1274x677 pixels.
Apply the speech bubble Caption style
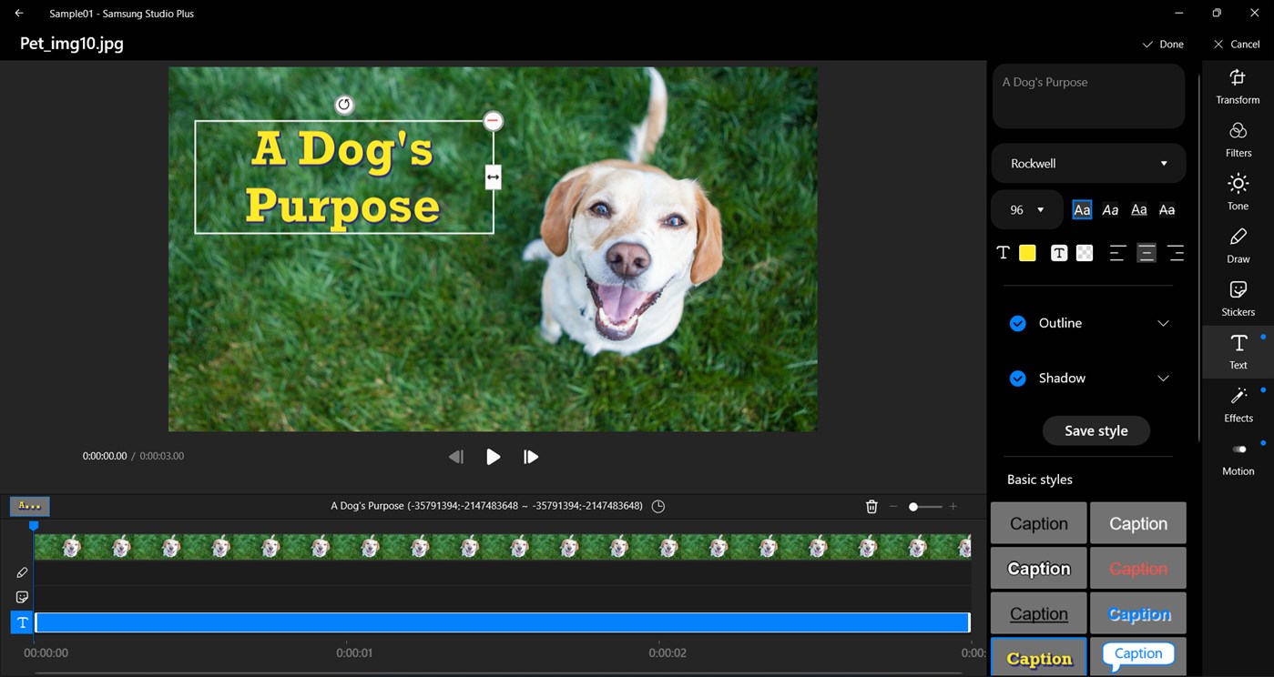[x=1138, y=657]
